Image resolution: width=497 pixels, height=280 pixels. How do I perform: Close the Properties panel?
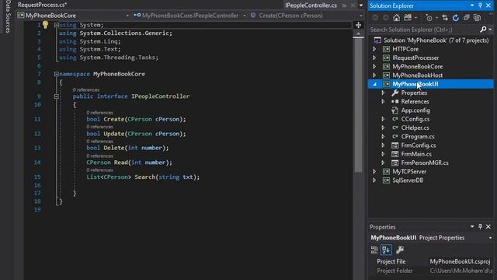tap(488, 226)
